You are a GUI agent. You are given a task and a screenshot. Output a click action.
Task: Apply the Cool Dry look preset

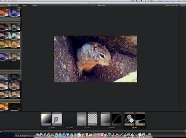coord(14,56)
